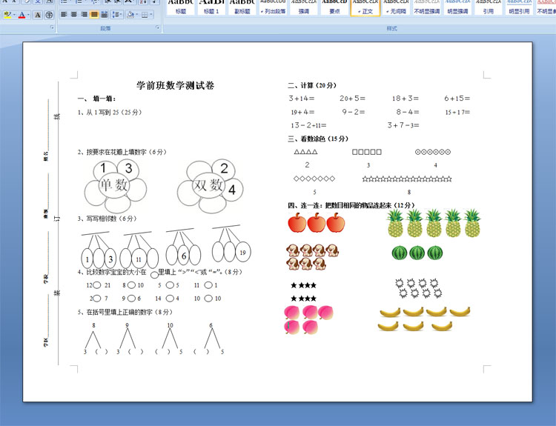The height and width of the screenshot is (426, 556).
Task: Apply the 无间隔 style
Action: 396,7
